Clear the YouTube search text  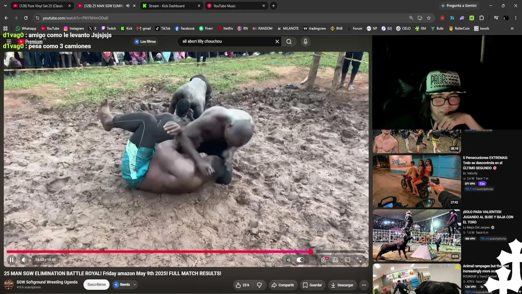click(x=277, y=41)
